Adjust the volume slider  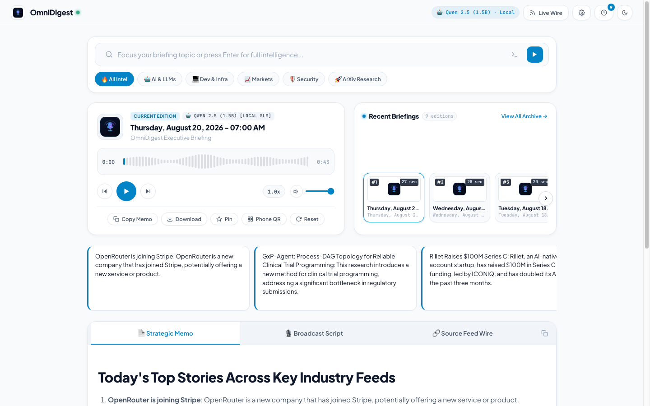pyautogui.click(x=320, y=191)
